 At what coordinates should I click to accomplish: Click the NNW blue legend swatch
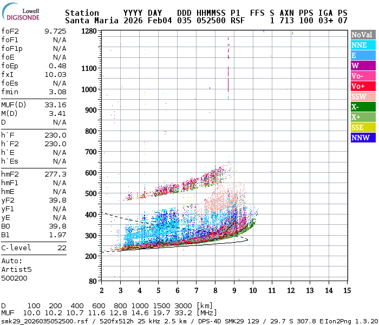point(363,138)
